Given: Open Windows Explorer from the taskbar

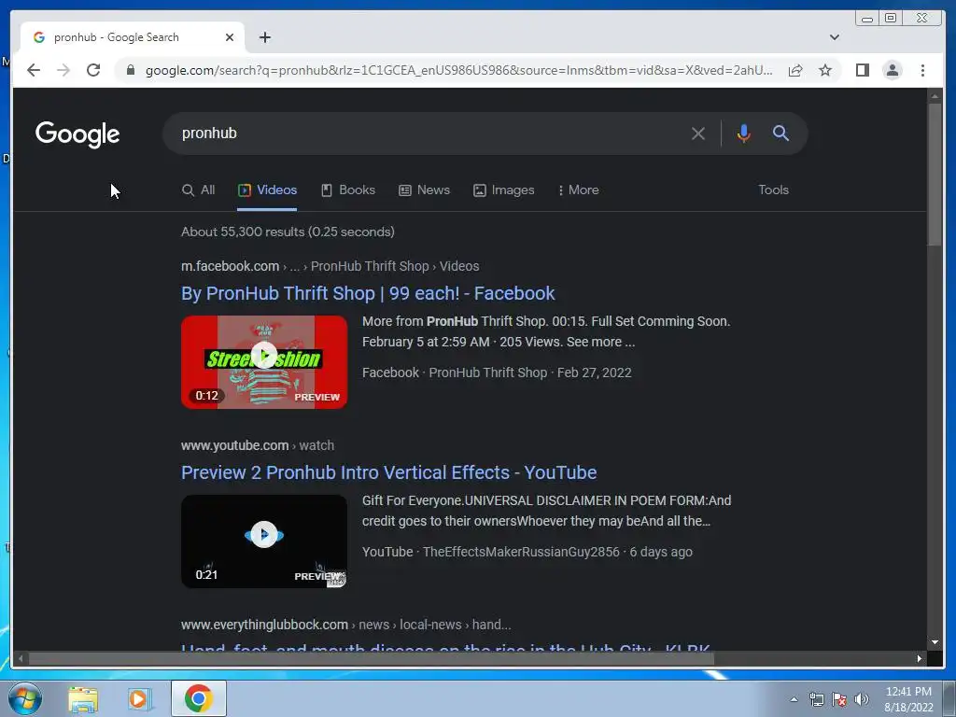Looking at the screenshot, I should tap(83, 698).
